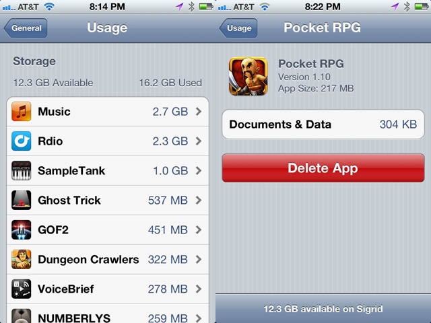
Task: Tap the VoiceBrief app icon
Action: [x=21, y=289]
